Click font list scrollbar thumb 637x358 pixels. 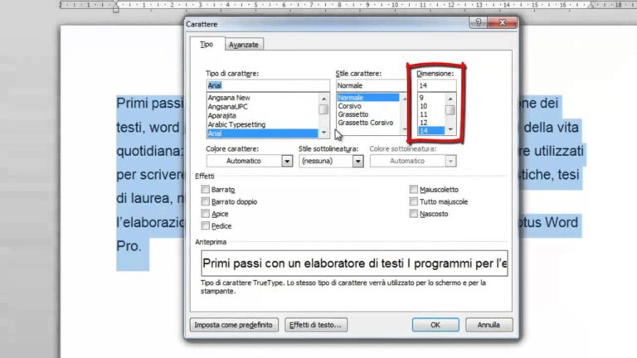(x=323, y=109)
